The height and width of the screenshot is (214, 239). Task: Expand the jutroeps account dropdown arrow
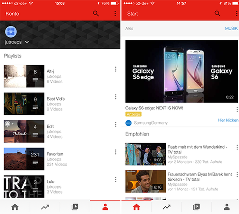(27, 42)
